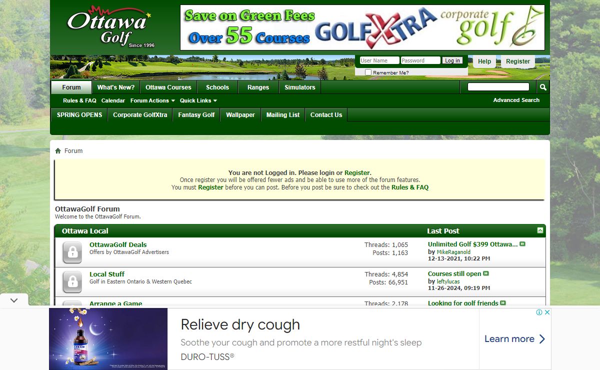Open leftylucas user profile

[448, 281]
